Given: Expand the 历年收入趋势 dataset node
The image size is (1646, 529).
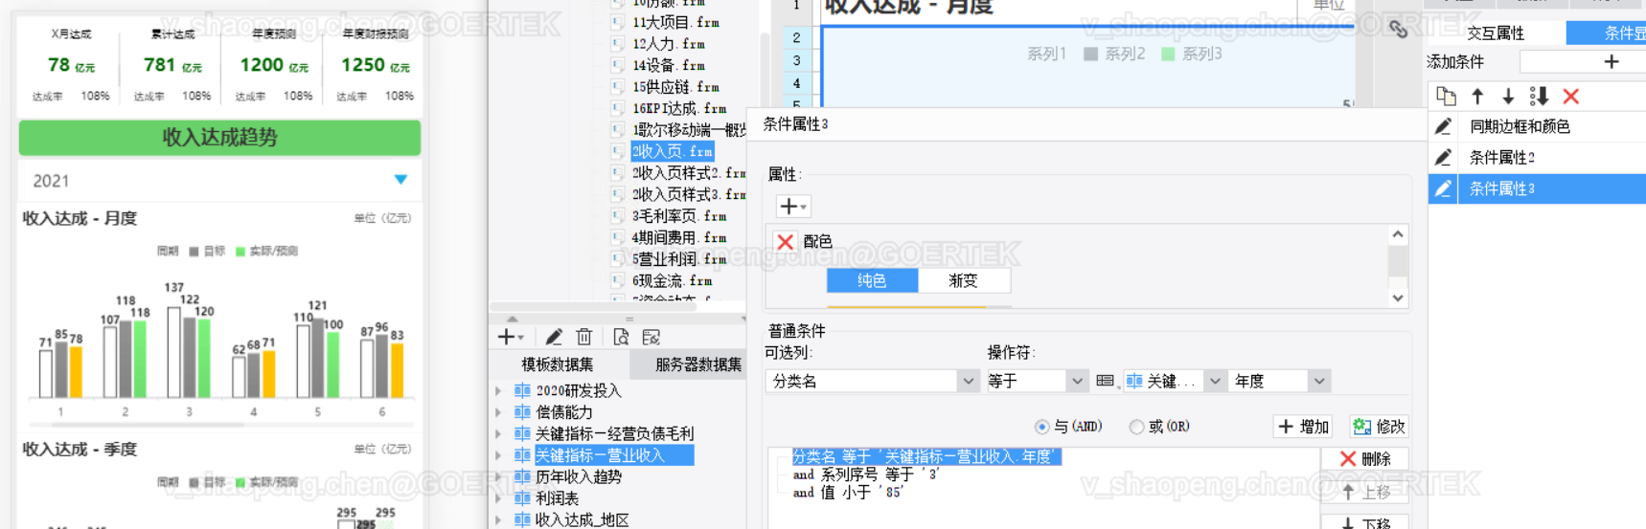Looking at the screenshot, I should [498, 476].
